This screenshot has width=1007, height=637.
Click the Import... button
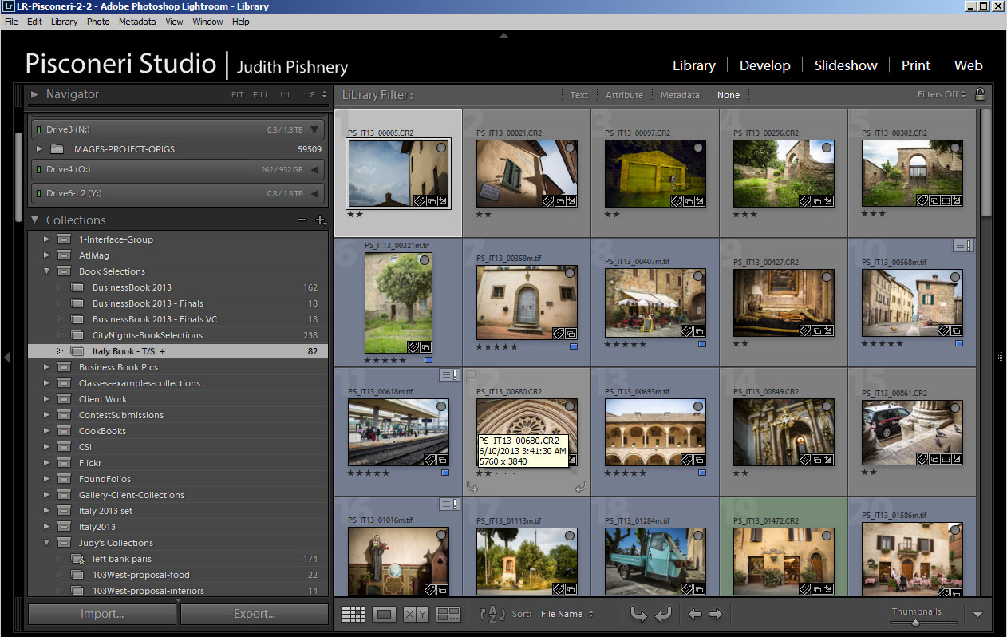pyautogui.click(x=102, y=614)
